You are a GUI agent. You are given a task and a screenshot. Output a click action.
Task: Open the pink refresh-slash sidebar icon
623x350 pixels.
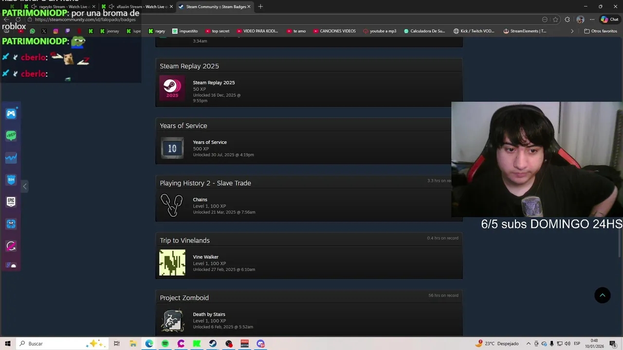(x=11, y=246)
